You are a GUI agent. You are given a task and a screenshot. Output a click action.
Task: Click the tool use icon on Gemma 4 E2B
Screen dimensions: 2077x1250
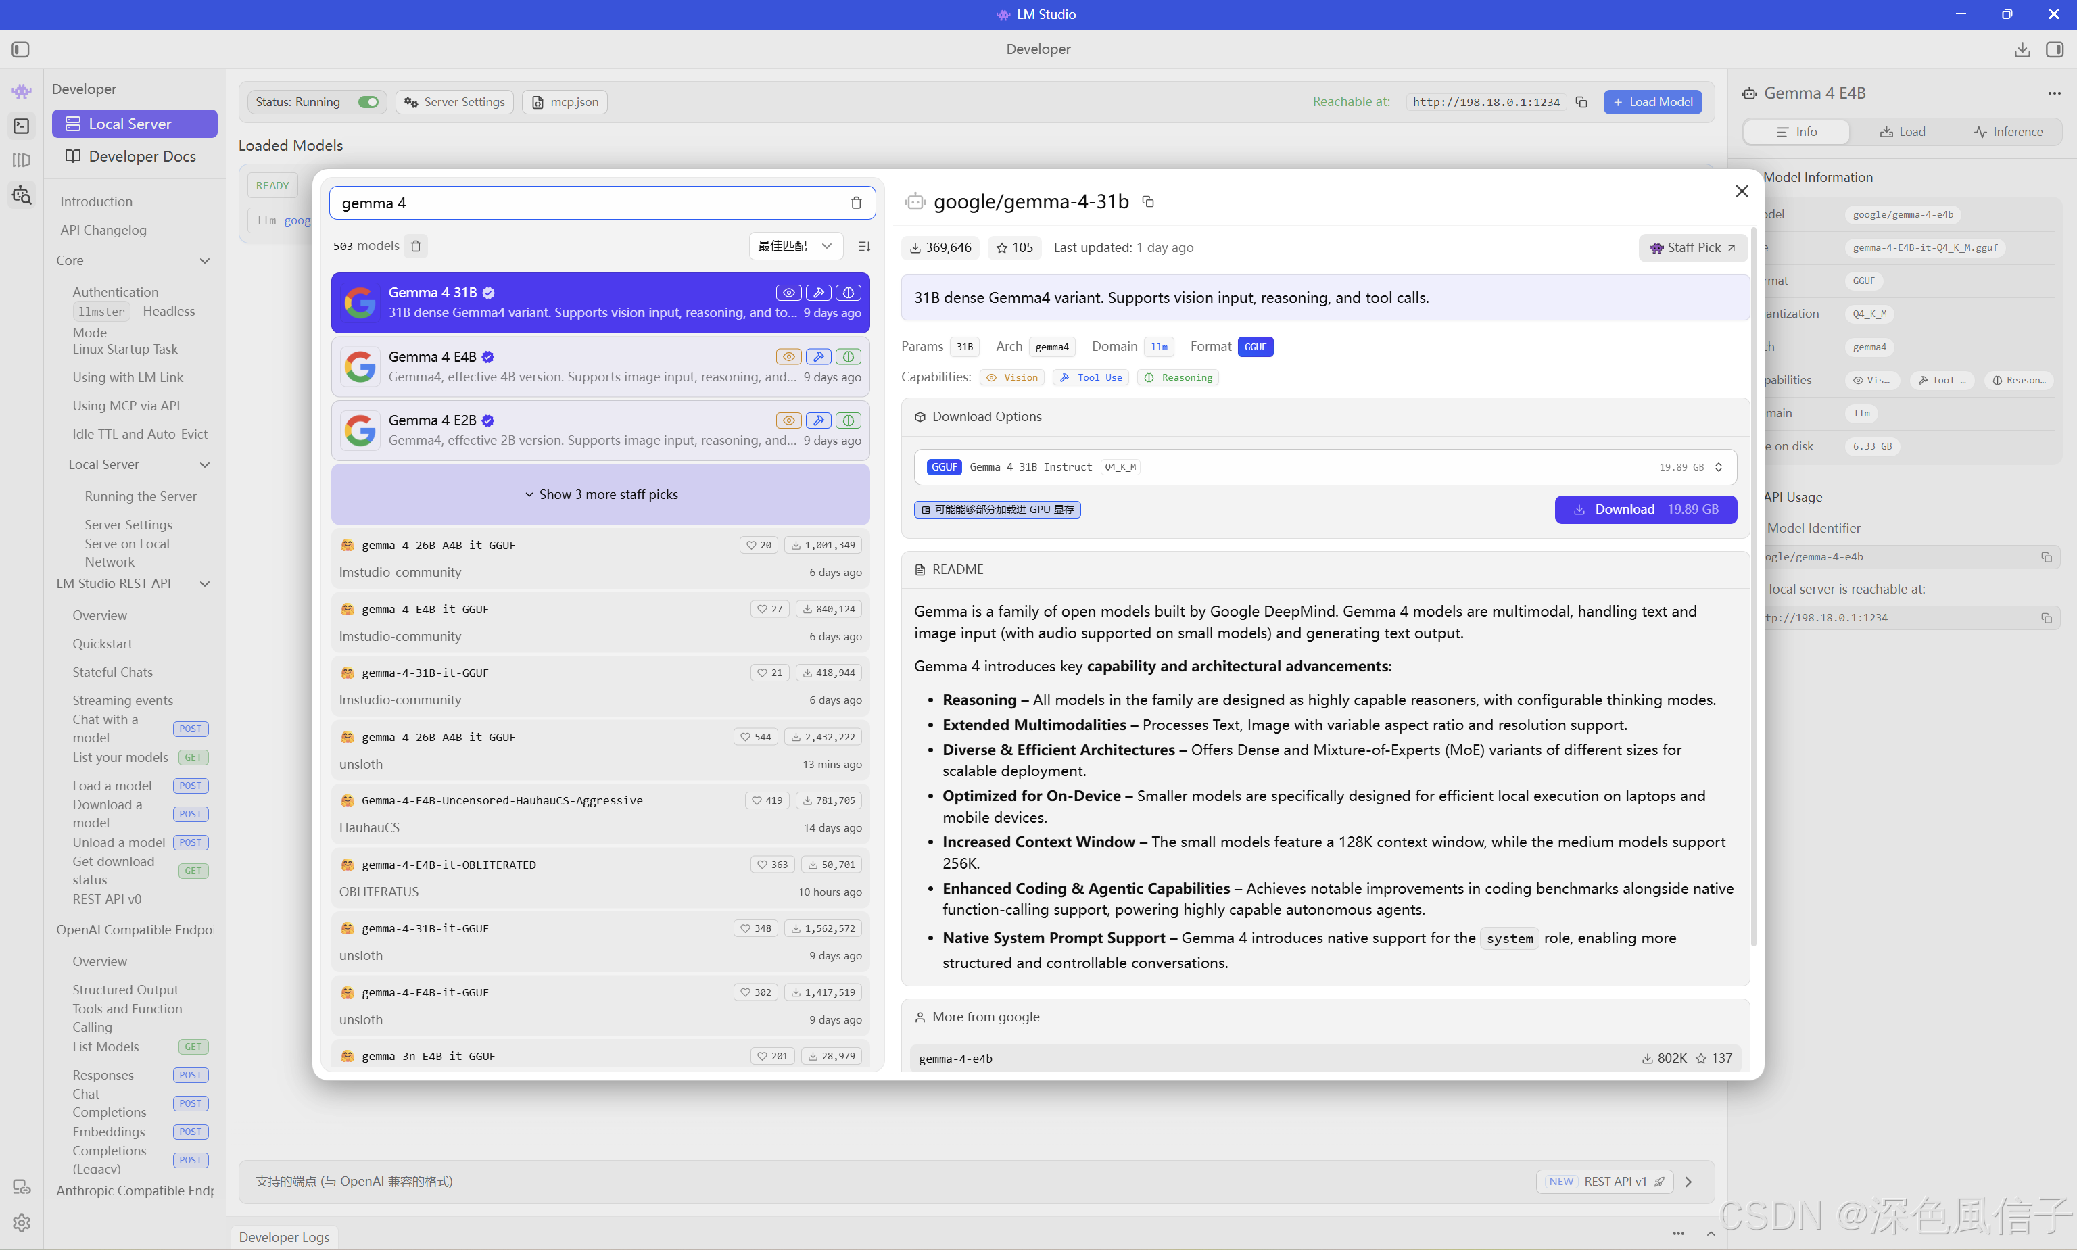tap(818, 420)
